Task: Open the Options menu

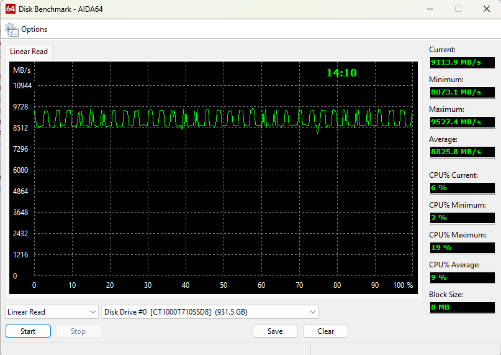Action: coord(34,29)
